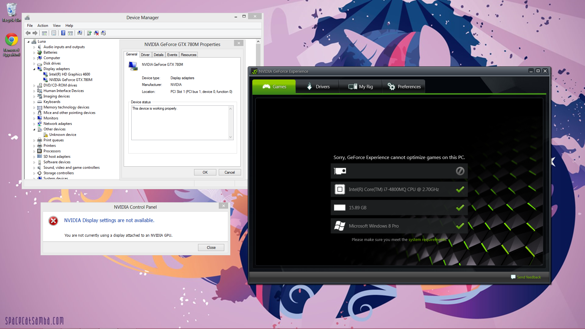
Task: Toggle the action pane show/hide toolbar icon
Action: click(70, 33)
